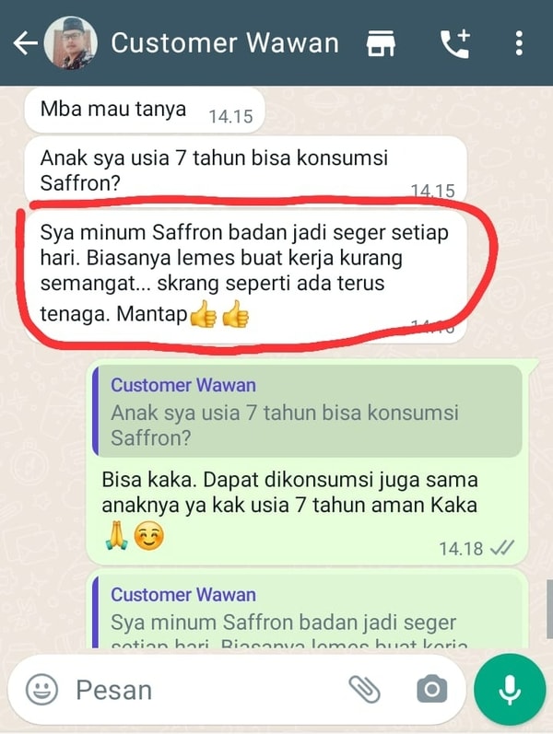553x734 pixels.
Task: Tap the green microphone voice button
Action: click(510, 690)
